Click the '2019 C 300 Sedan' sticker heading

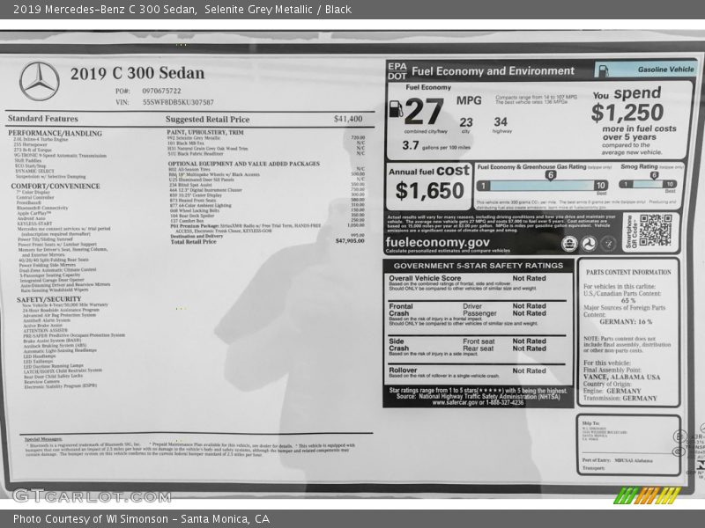coord(137,73)
